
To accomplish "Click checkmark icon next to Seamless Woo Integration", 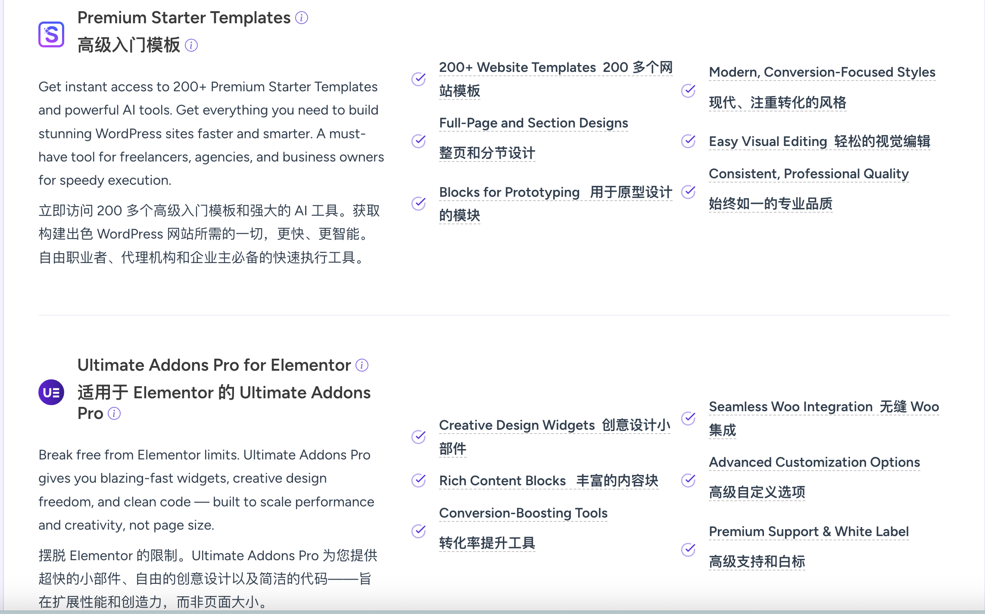I will [x=688, y=418].
